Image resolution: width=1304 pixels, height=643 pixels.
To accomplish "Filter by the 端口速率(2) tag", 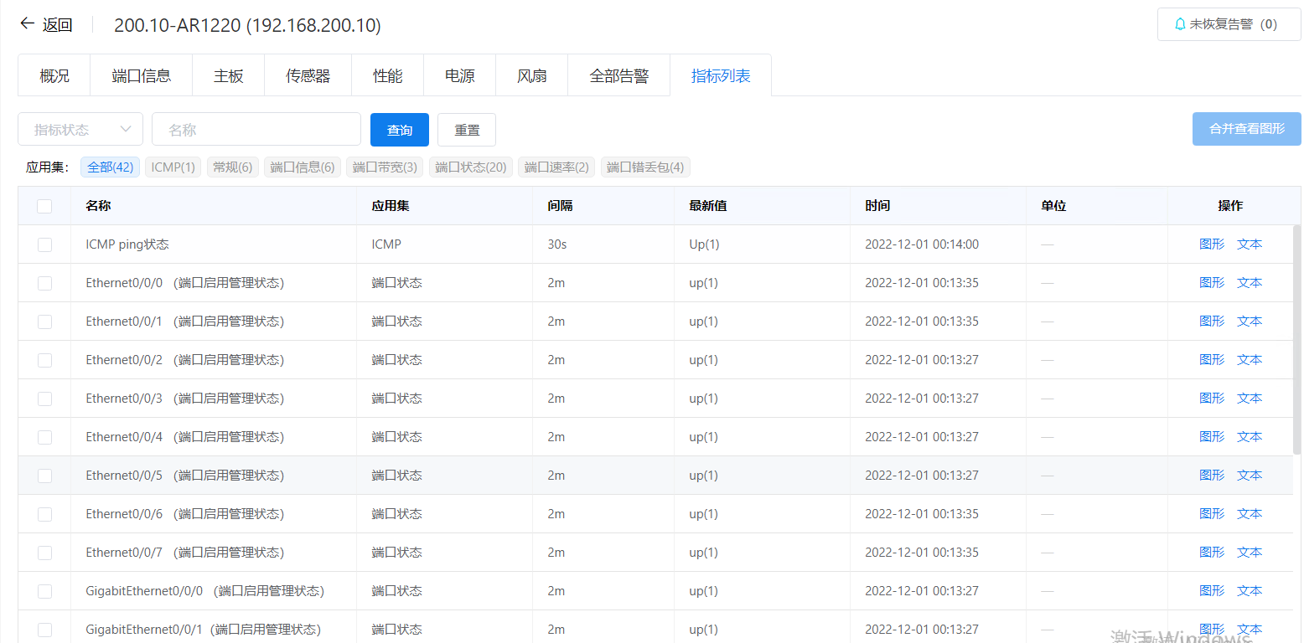I will (x=556, y=167).
